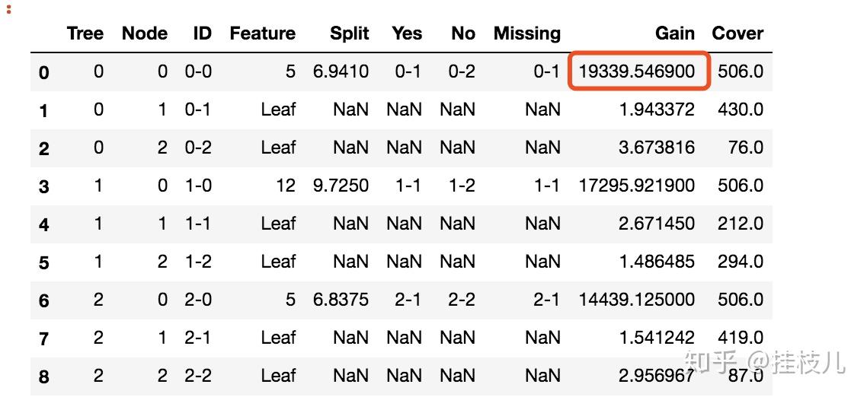Click the Split column header
The width and height of the screenshot is (867, 397).
(349, 33)
